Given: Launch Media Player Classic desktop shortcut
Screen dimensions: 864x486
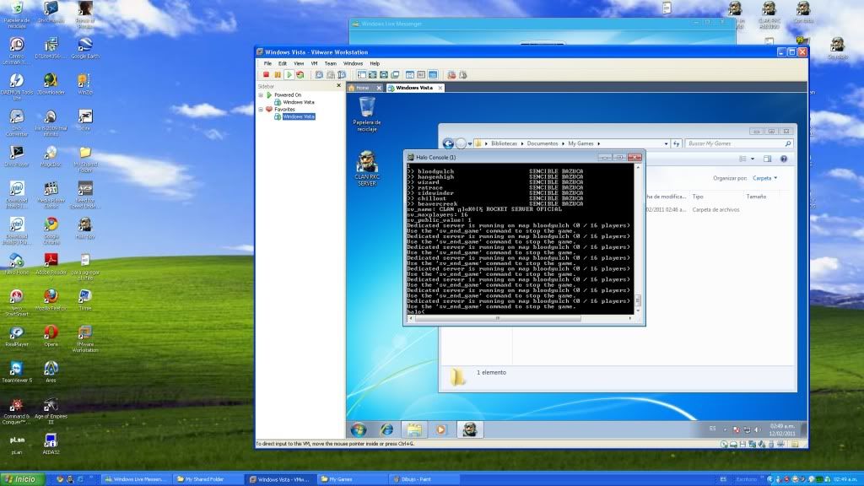Looking at the screenshot, I should [51, 195].
